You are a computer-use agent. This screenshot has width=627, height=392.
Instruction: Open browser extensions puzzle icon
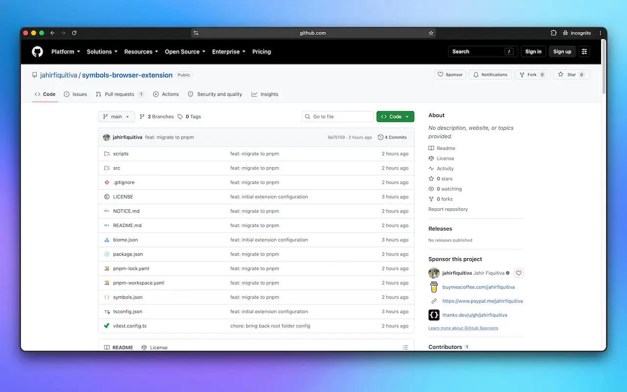(554, 33)
